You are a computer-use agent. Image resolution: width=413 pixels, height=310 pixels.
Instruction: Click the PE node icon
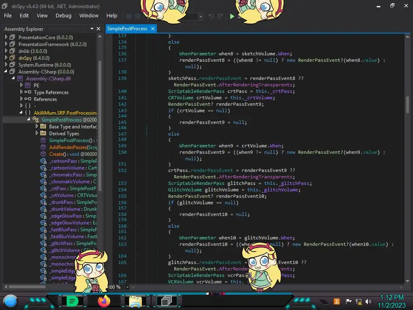(x=28, y=85)
